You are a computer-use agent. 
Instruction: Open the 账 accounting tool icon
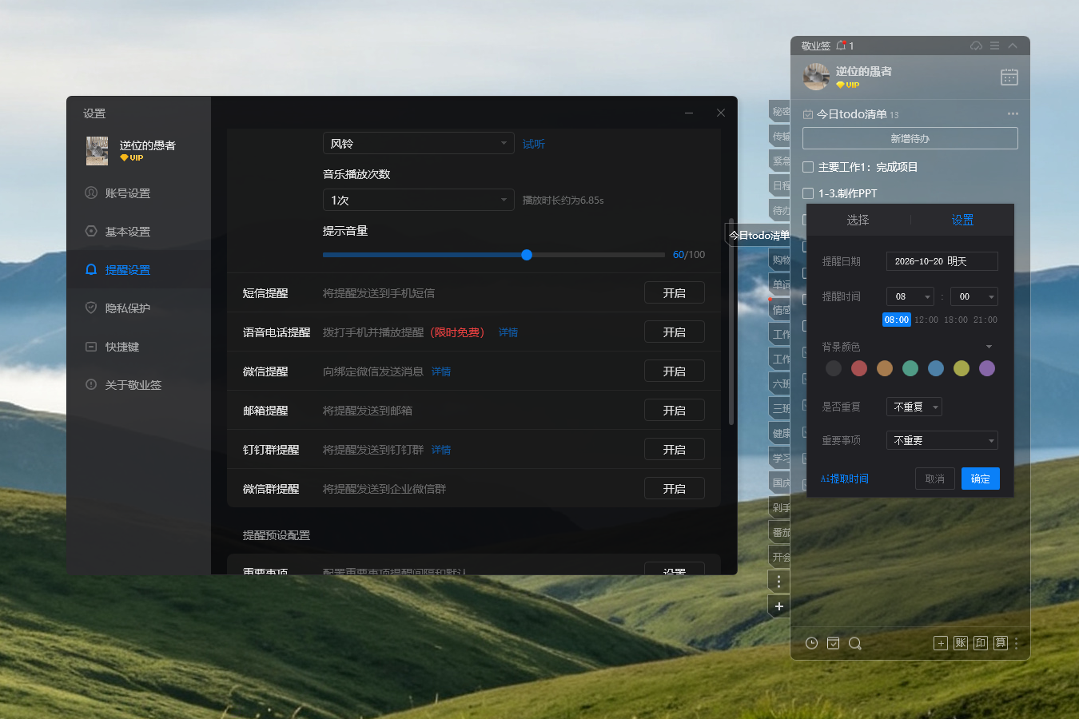(961, 643)
